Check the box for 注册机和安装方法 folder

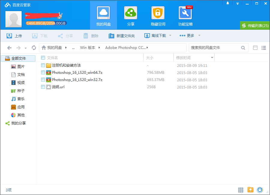coord(43,65)
